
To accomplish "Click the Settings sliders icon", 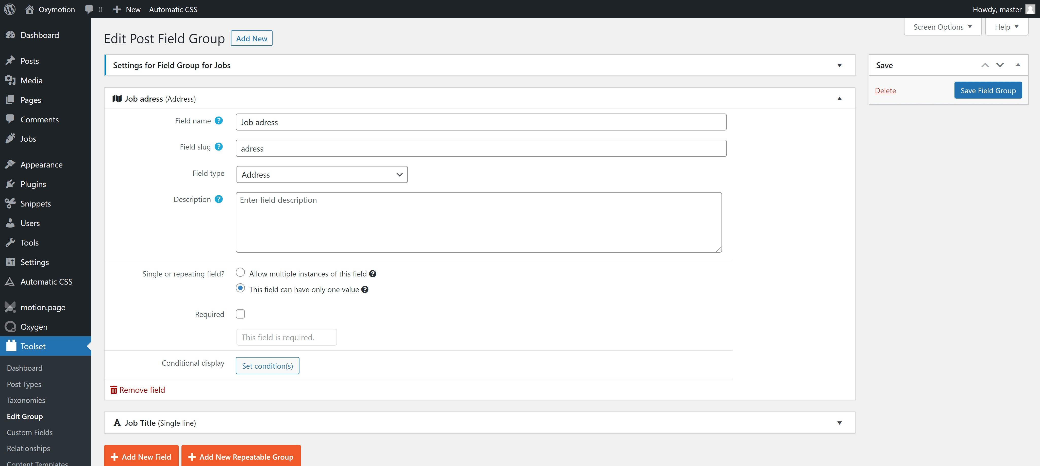I will click(10, 262).
